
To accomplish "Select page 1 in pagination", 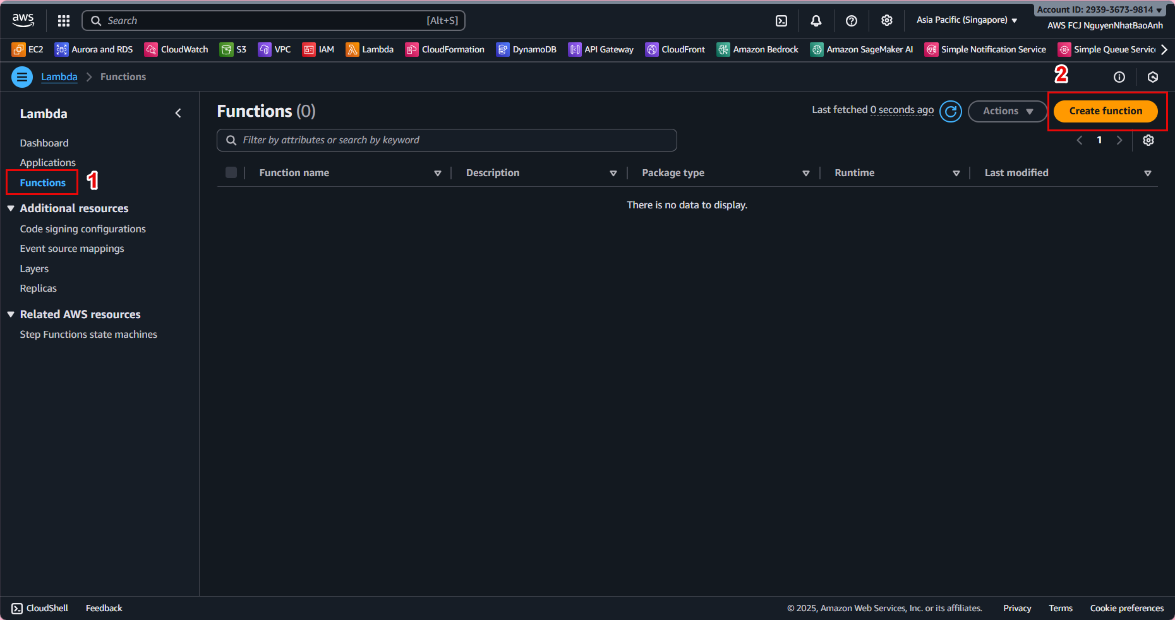I will [1099, 140].
